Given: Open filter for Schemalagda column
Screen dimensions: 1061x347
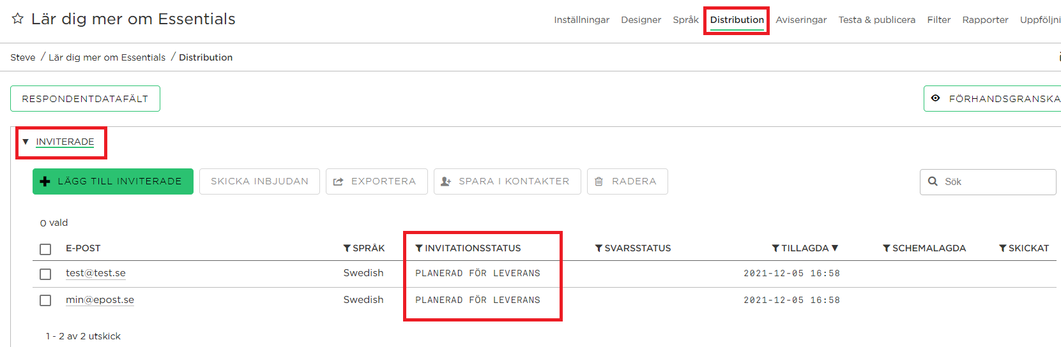Looking at the screenshot, I should pyautogui.click(x=887, y=248).
